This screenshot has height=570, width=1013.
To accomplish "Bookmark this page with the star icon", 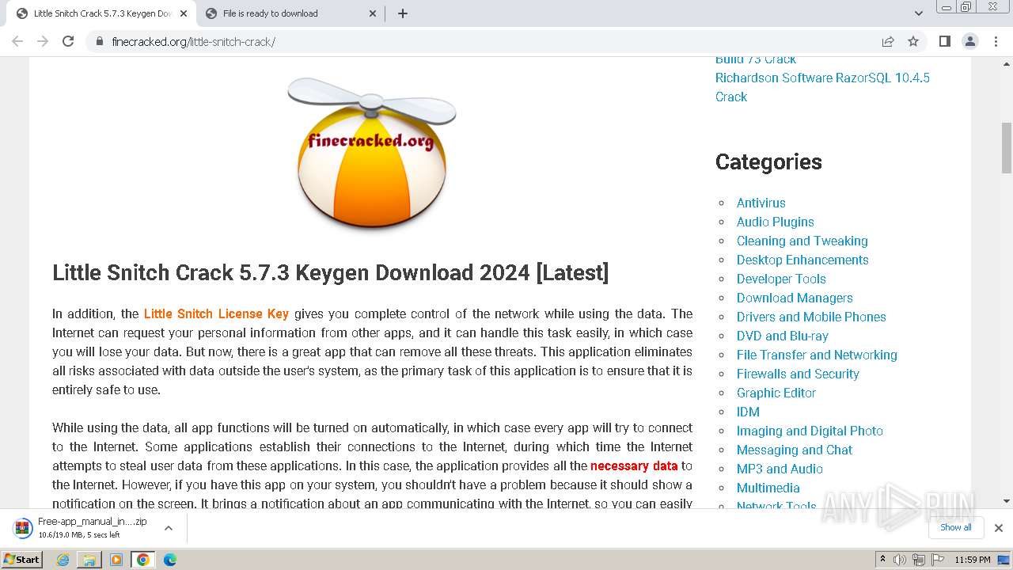I will (913, 41).
